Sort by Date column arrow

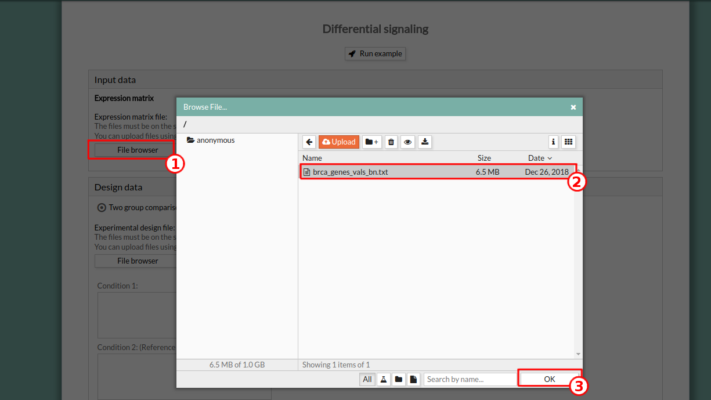point(550,158)
